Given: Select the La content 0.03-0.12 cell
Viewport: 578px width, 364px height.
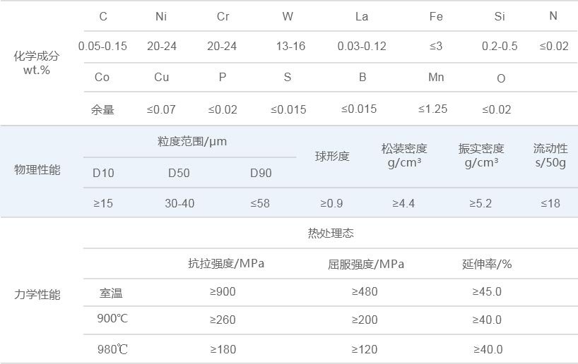Looking at the screenshot, I should point(362,47).
